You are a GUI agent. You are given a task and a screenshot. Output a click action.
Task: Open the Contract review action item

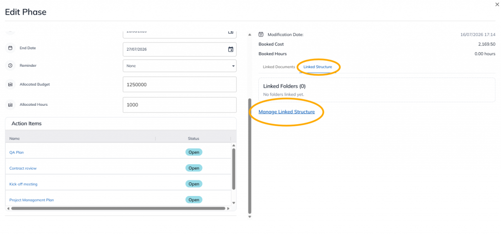(23, 168)
